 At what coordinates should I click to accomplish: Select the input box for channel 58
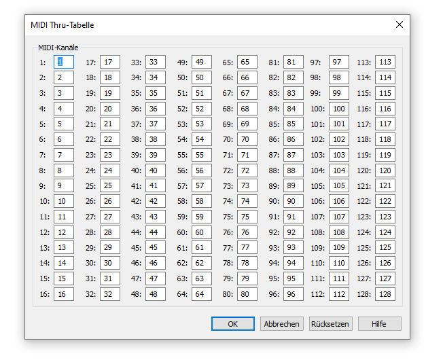tap(202, 201)
